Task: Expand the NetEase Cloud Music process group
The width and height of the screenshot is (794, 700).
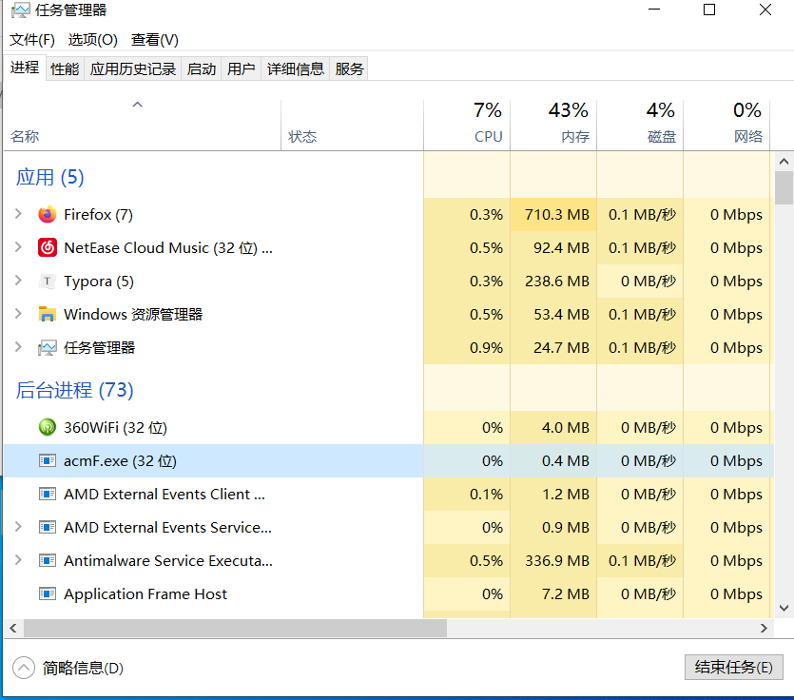Action: coord(18,247)
